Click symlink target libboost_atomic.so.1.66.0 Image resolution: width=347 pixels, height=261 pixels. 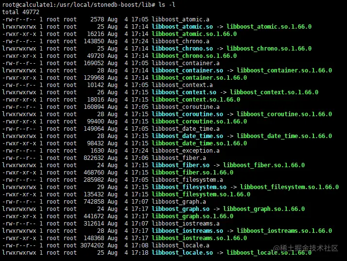269,27
